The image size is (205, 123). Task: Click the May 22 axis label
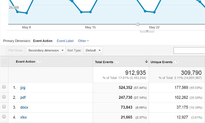point(154,27)
